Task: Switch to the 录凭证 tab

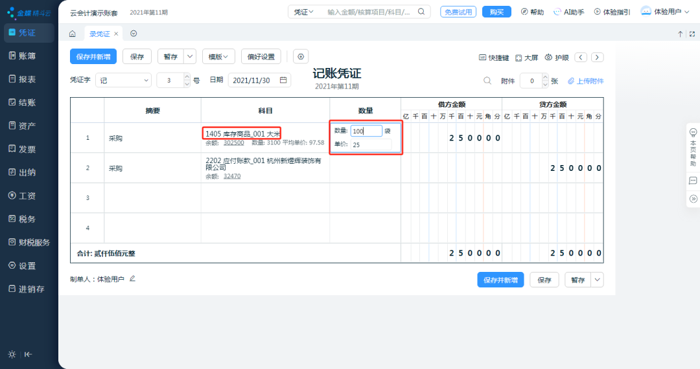Action: click(99, 34)
